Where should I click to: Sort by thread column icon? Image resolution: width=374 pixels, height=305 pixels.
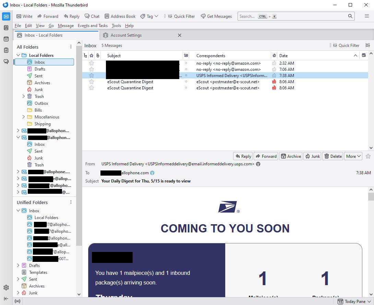(85, 55)
